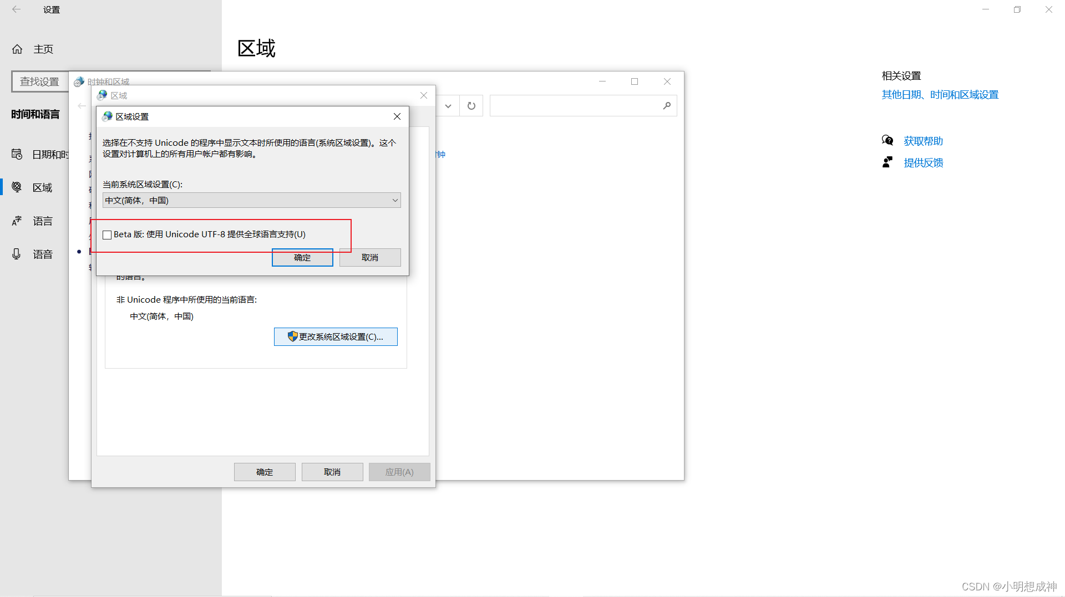Select 语音 in Settings sidebar
1065x597 pixels.
43,254
